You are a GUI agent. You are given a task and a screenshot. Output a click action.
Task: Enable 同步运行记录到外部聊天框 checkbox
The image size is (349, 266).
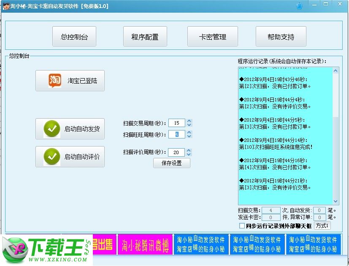point(242,225)
